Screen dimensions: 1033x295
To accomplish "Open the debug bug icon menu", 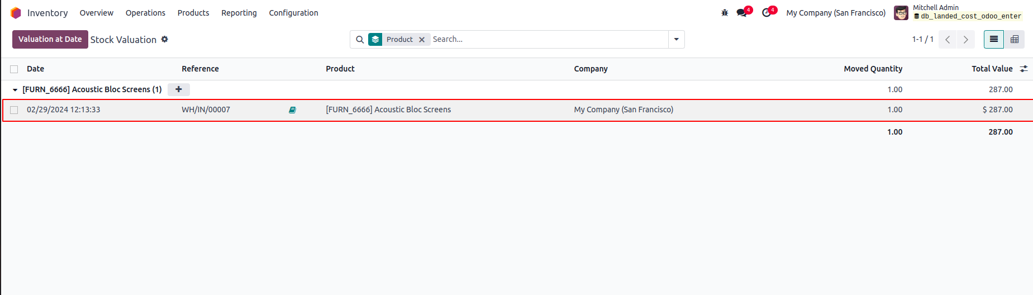I will pyautogui.click(x=725, y=13).
